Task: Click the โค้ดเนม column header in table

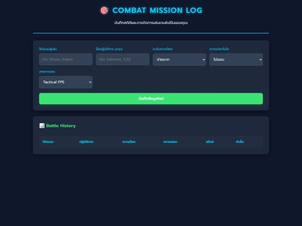Action: [48, 142]
